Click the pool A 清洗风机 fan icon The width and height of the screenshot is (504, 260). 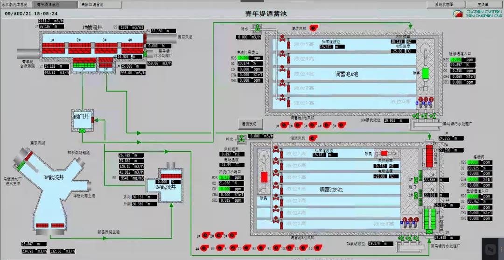313,28
